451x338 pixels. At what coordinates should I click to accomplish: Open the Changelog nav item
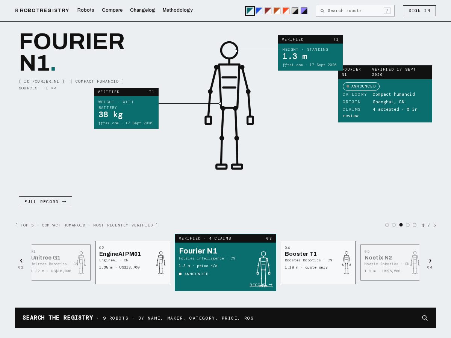coord(142,10)
